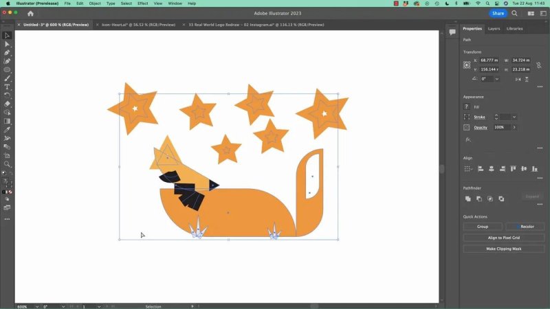Screen dimensions: 550x309
Task: Click the Stroke color swatch
Action: click(467, 117)
